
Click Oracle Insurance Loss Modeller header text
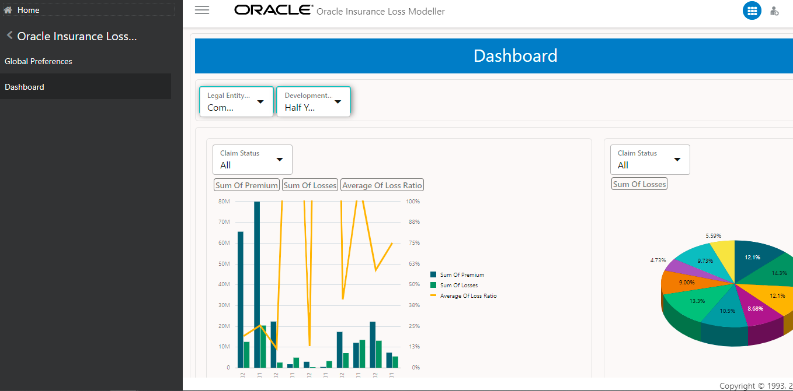(381, 11)
